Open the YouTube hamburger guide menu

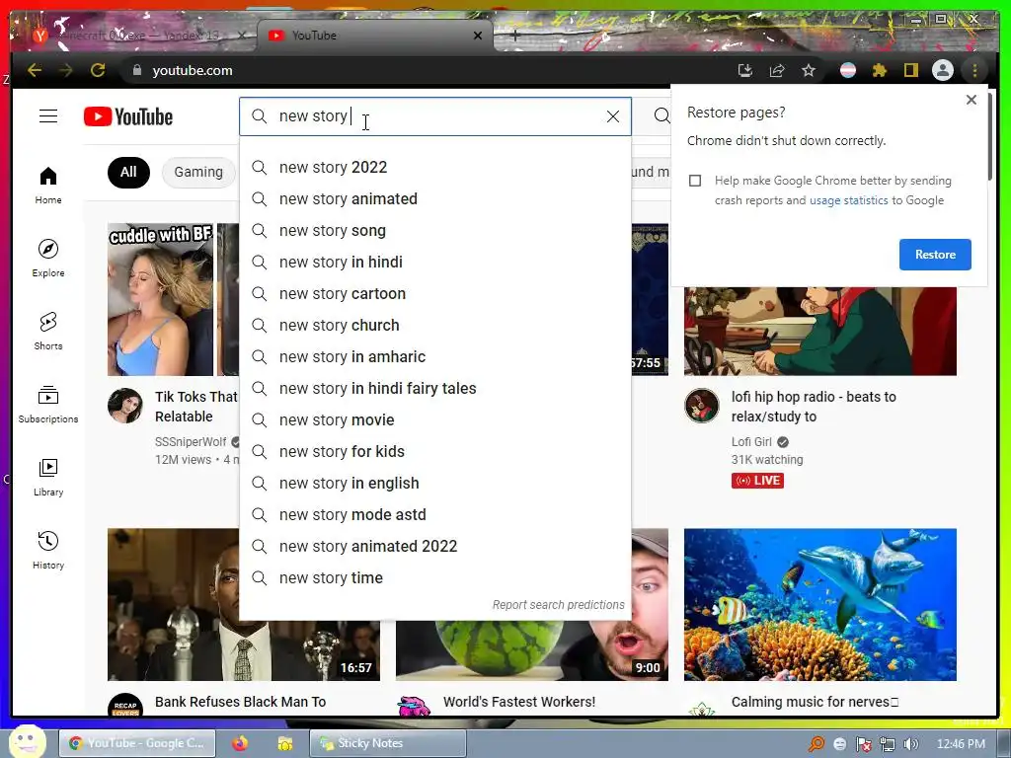[x=48, y=116]
